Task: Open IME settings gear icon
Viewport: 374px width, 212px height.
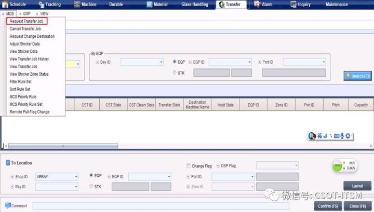Action: click(348, 136)
